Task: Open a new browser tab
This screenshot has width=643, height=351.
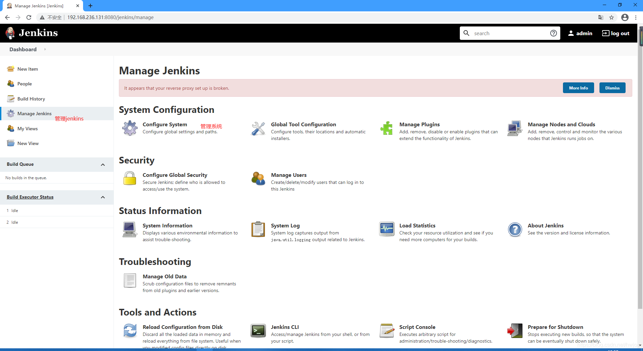Action: 90,6
